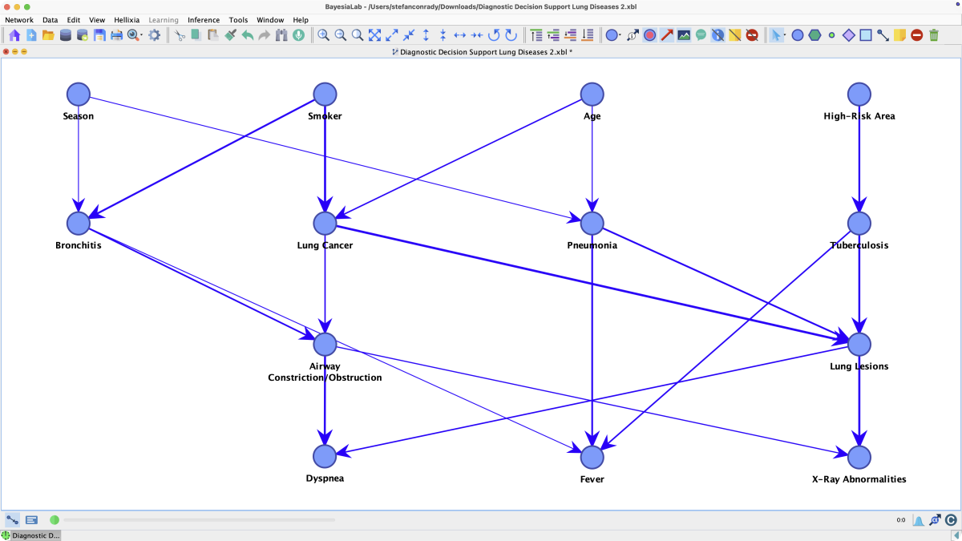Select the X-Ray Abnormalities node

coord(859,456)
